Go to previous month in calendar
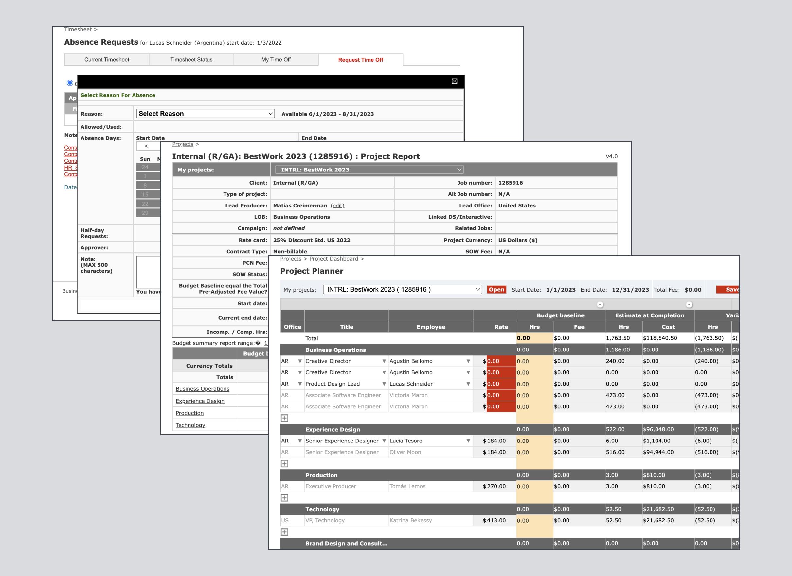The image size is (792, 576). (x=146, y=146)
